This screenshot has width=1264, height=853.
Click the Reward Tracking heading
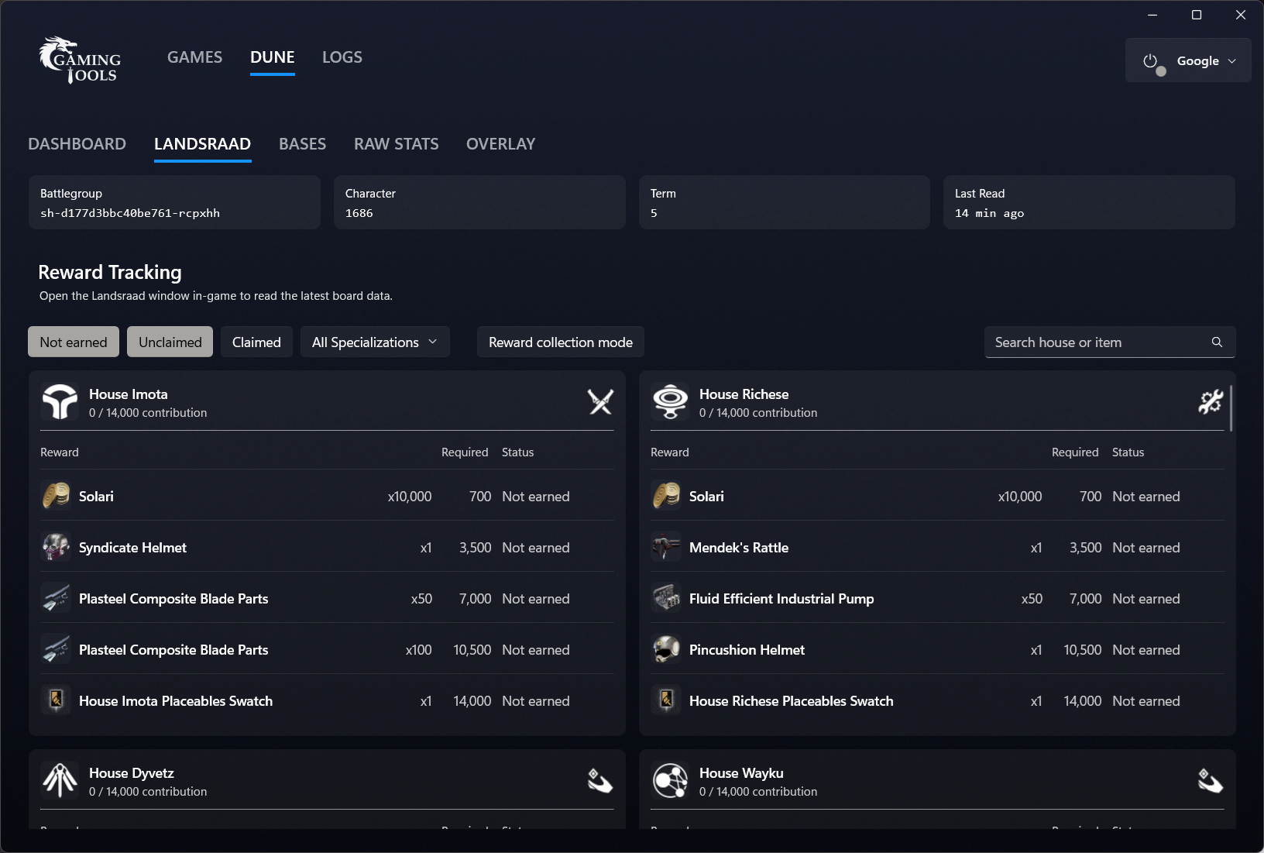pos(110,272)
